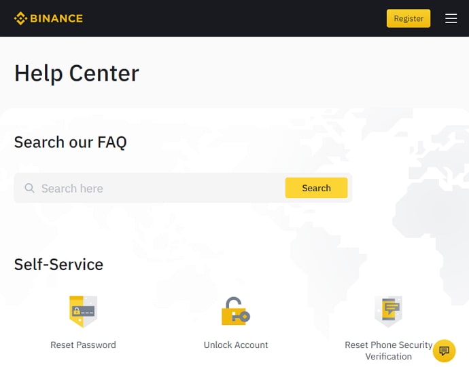The height and width of the screenshot is (367, 469).
Task: Click the Reset Phone Security Verification icon
Action: click(388, 311)
